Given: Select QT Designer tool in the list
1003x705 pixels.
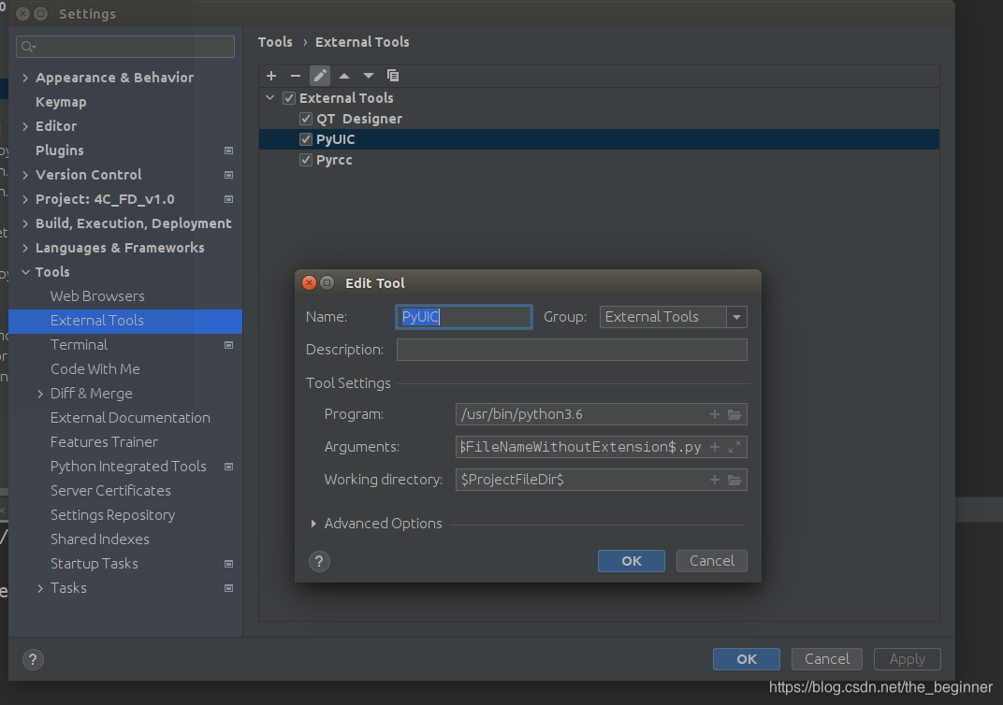Looking at the screenshot, I should pos(359,119).
